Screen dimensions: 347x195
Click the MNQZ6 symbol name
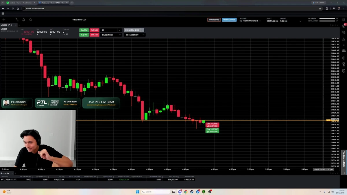click(4, 29)
